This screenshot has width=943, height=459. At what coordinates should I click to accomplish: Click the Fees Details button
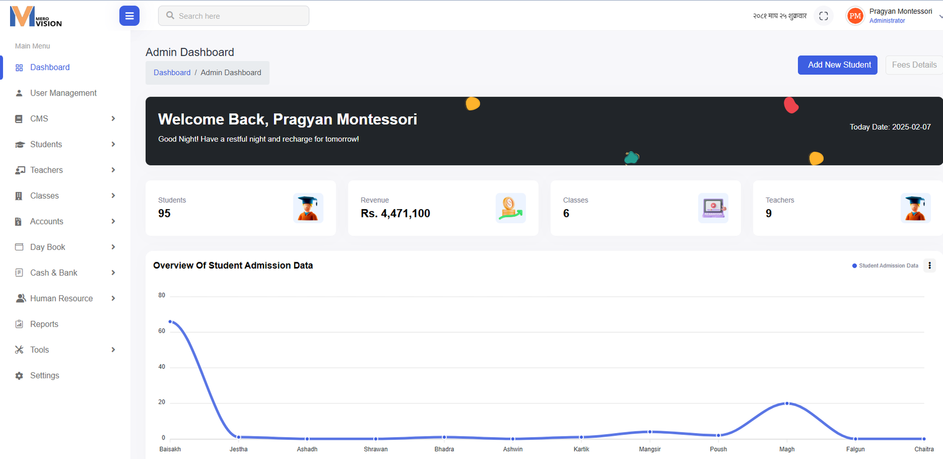point(914,65)
